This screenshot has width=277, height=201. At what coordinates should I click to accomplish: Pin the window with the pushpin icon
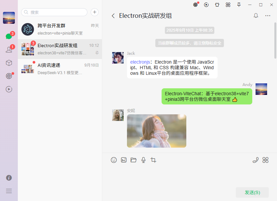pos(239,5)
